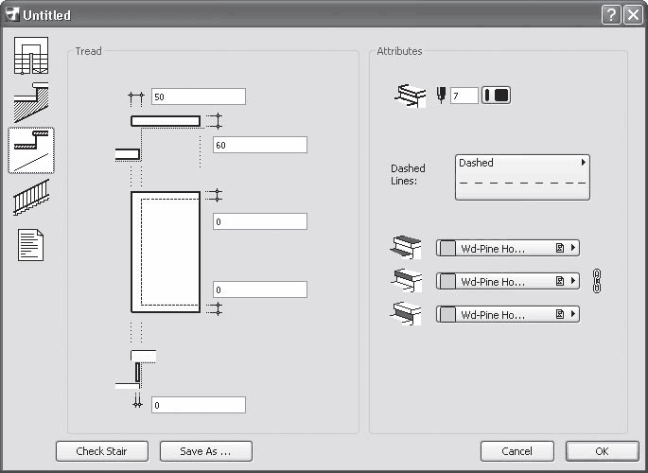This screenshot has width=648, height=473.
Task: Open the railing settings page icon
Action: click(x=31, y=199)
